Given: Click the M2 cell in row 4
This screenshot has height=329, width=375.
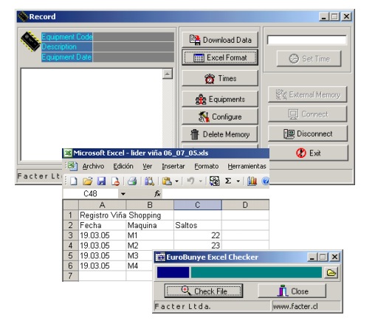Looking at the screenshot, I should (150, 246).
